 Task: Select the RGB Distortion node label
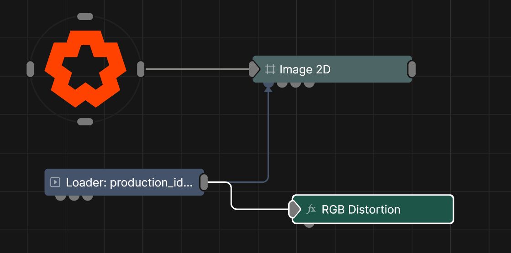coord(361,209)
